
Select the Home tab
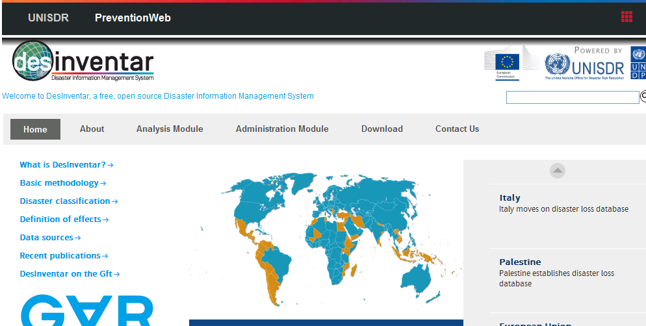(x=36, y=129)
